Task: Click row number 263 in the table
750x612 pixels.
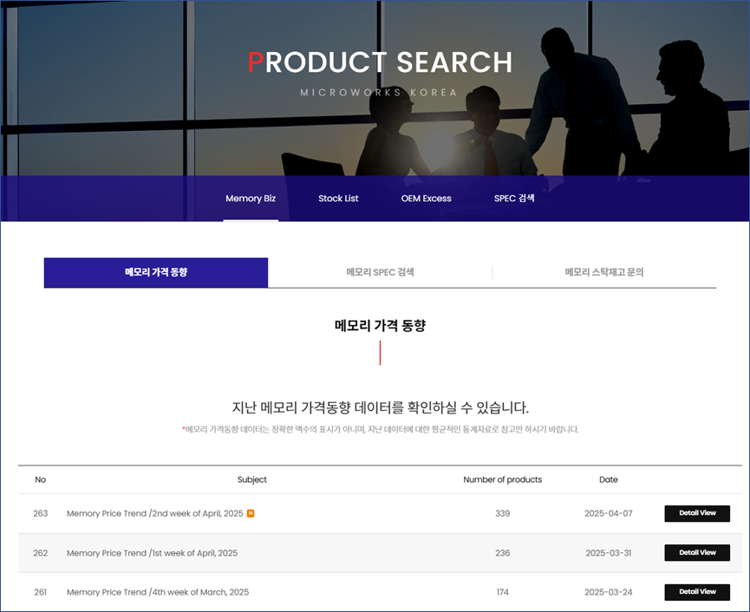Action: (x=41, y=514)
